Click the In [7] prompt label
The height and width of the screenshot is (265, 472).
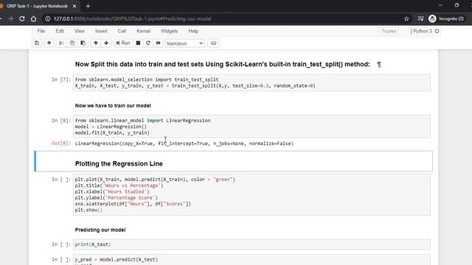point(61,79)
